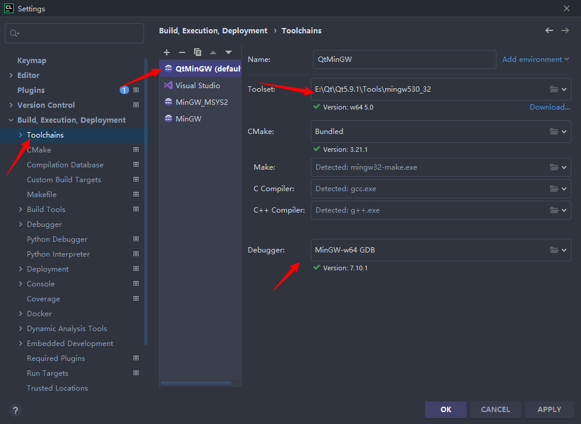
Task: Click project-level icon beside Makefile
Action: tap(136, 194)
